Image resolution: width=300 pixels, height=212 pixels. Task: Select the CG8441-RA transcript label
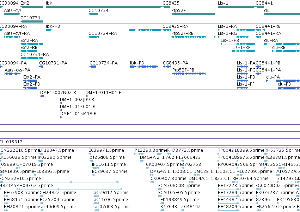click(x=268, y=33)
